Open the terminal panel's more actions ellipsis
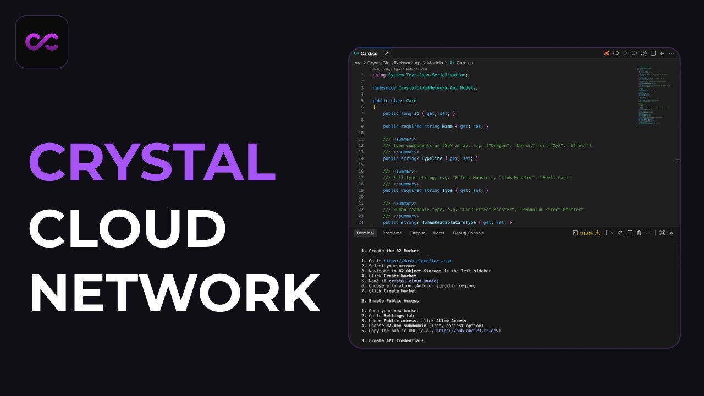The width and height of the screenshot is (704, 396). (x=648, y=233)
